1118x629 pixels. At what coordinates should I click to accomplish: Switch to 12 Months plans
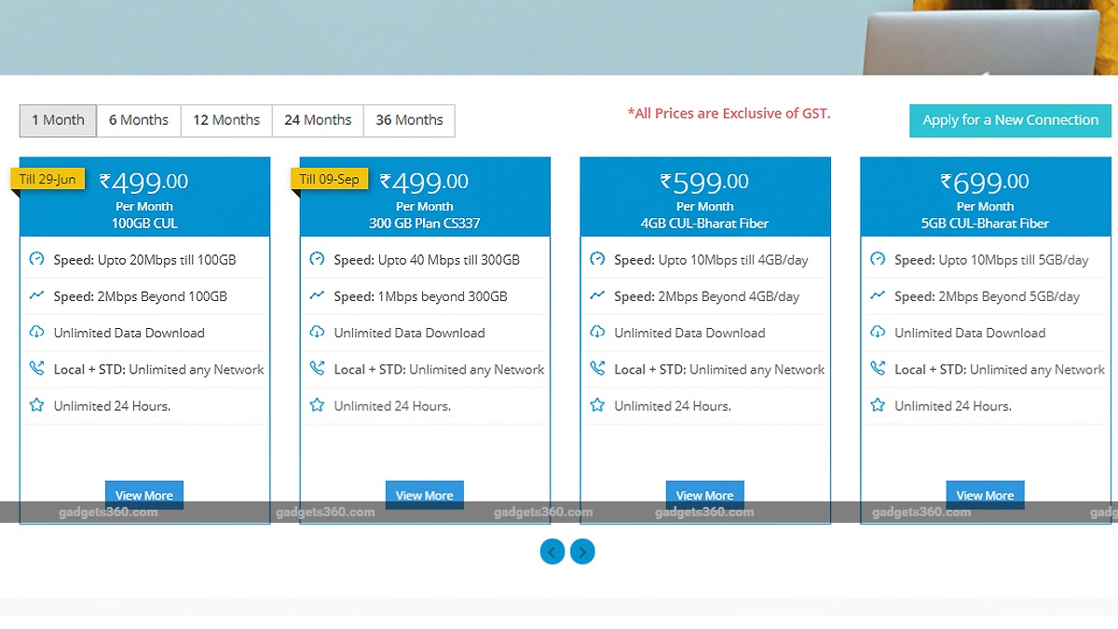226,120
